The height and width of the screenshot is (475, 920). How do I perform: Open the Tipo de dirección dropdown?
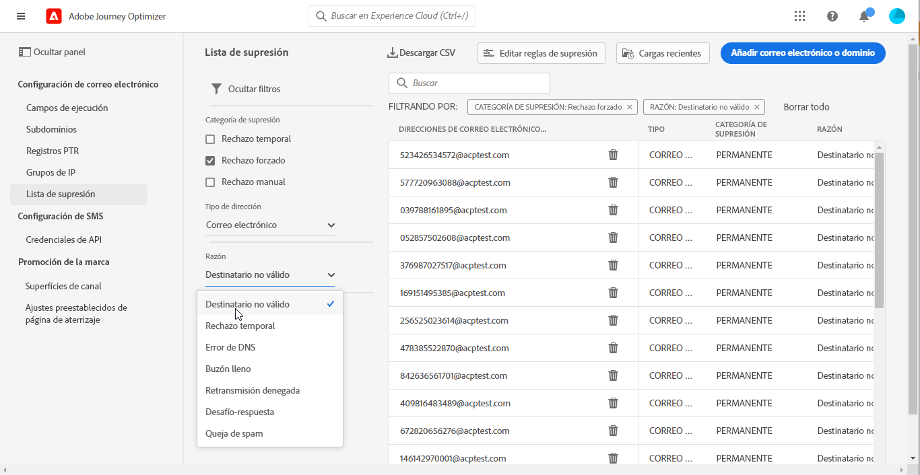coord(270,225)
